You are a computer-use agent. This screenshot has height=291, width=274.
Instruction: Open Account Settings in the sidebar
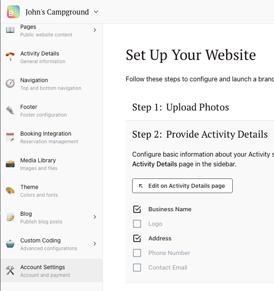click(43, 271)
